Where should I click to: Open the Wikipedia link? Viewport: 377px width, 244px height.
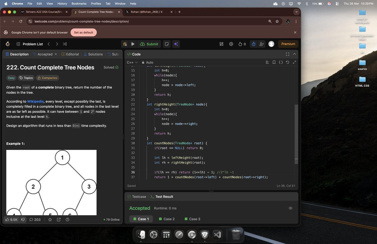point(36,101)
